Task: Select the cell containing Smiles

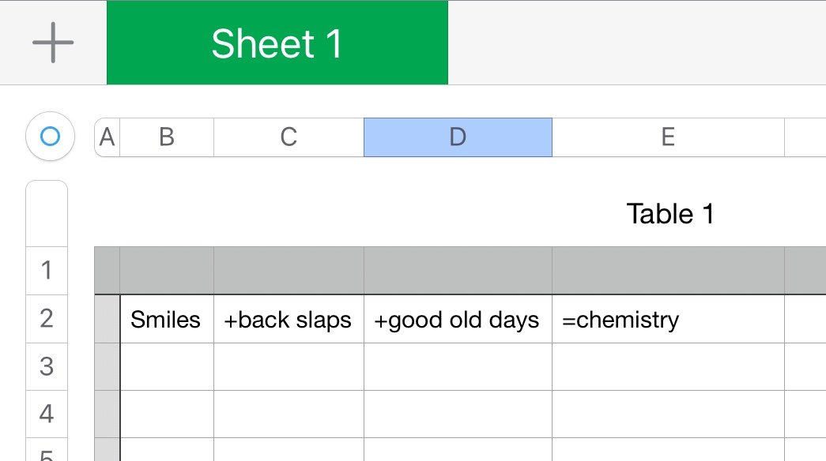Action: click(166, 320)
